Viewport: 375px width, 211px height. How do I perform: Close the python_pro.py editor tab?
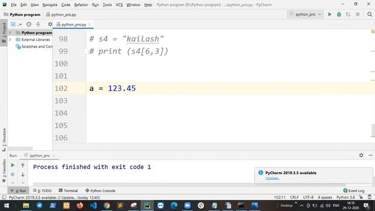tap(90, 25)
